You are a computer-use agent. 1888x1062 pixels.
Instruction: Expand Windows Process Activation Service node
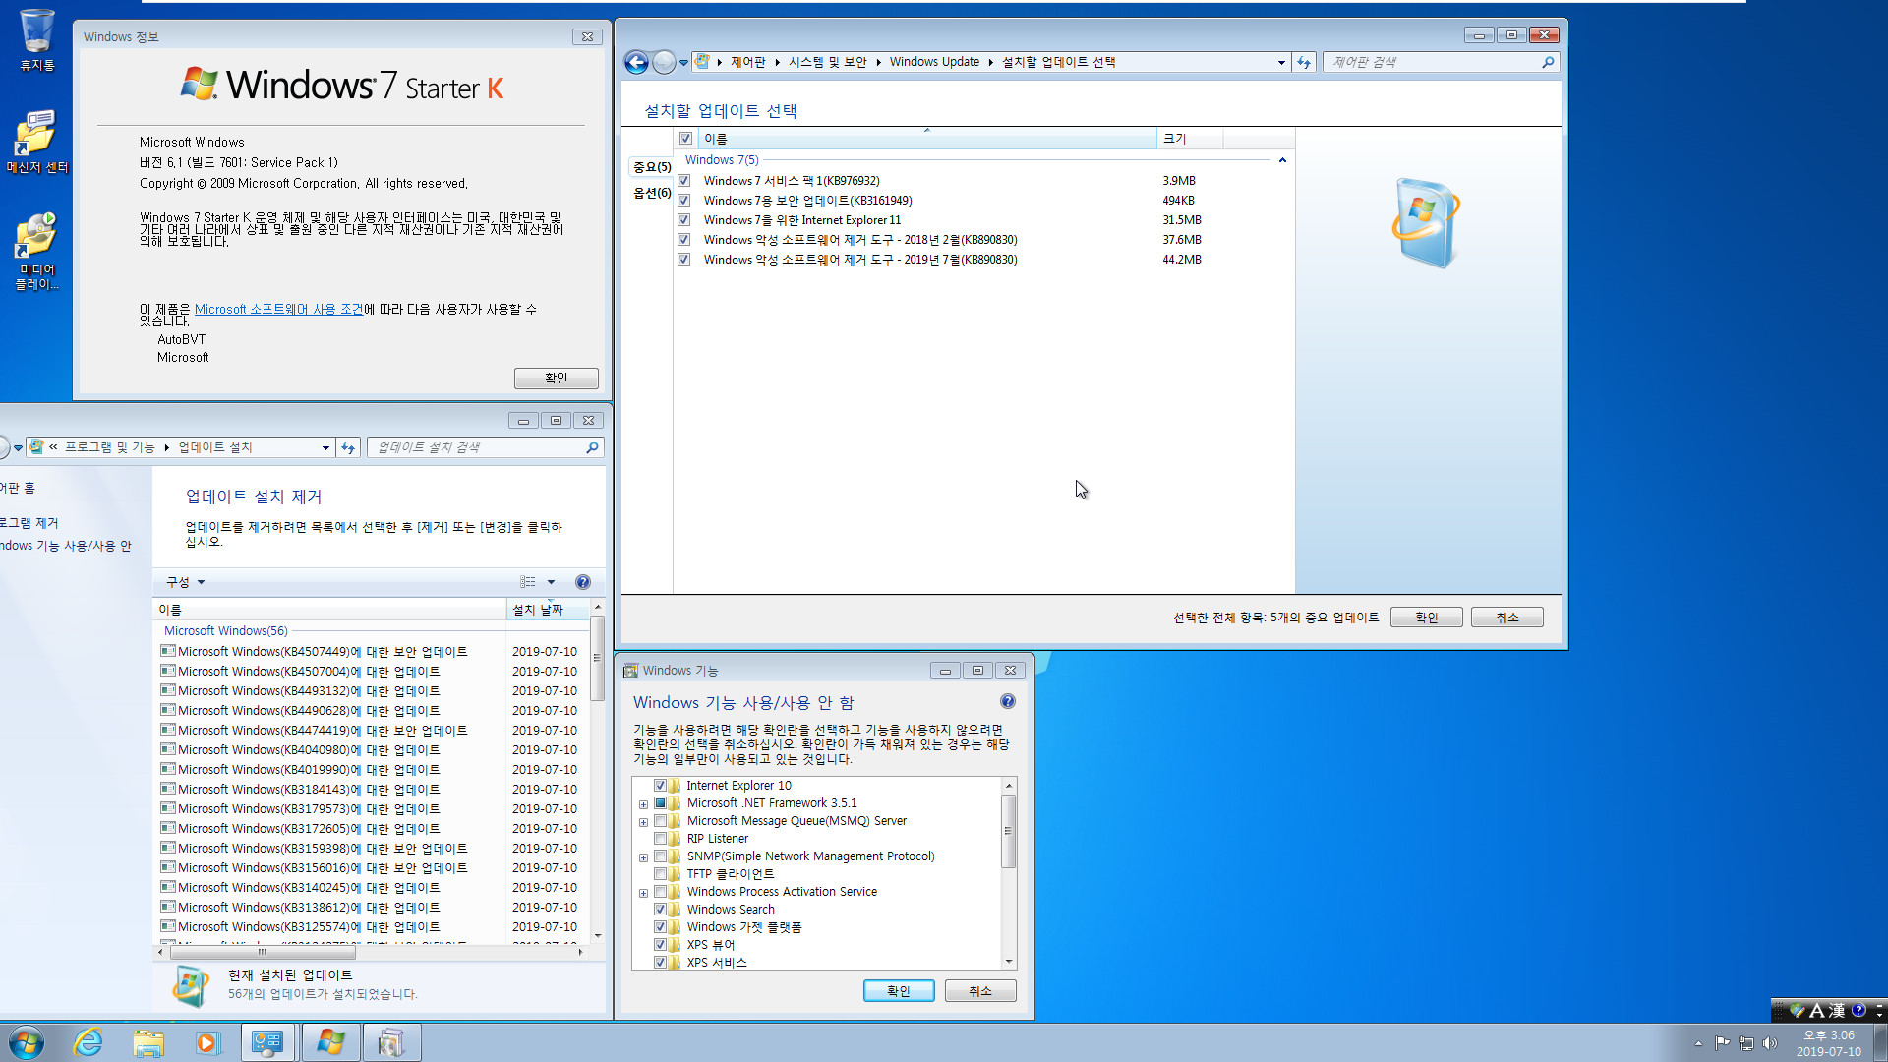click(x=643, y=893)
